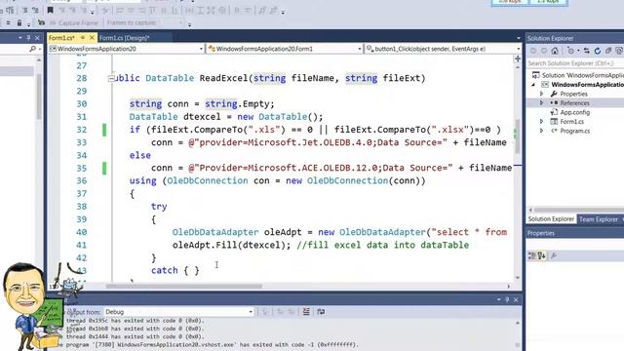Open the WindowsFormsApplication20.Form1 class dropdown
The width and height of the screenshot is (624, 351).
(x=360, y=49)
